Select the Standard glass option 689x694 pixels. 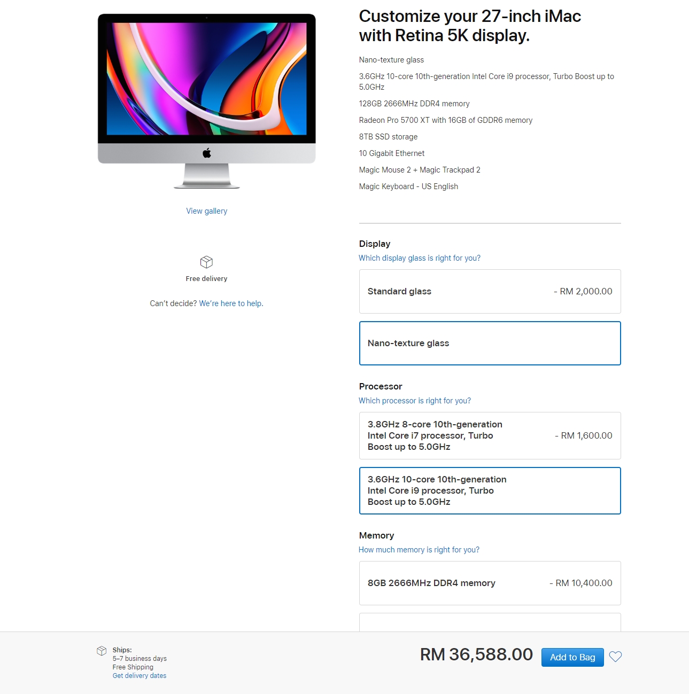490,291
